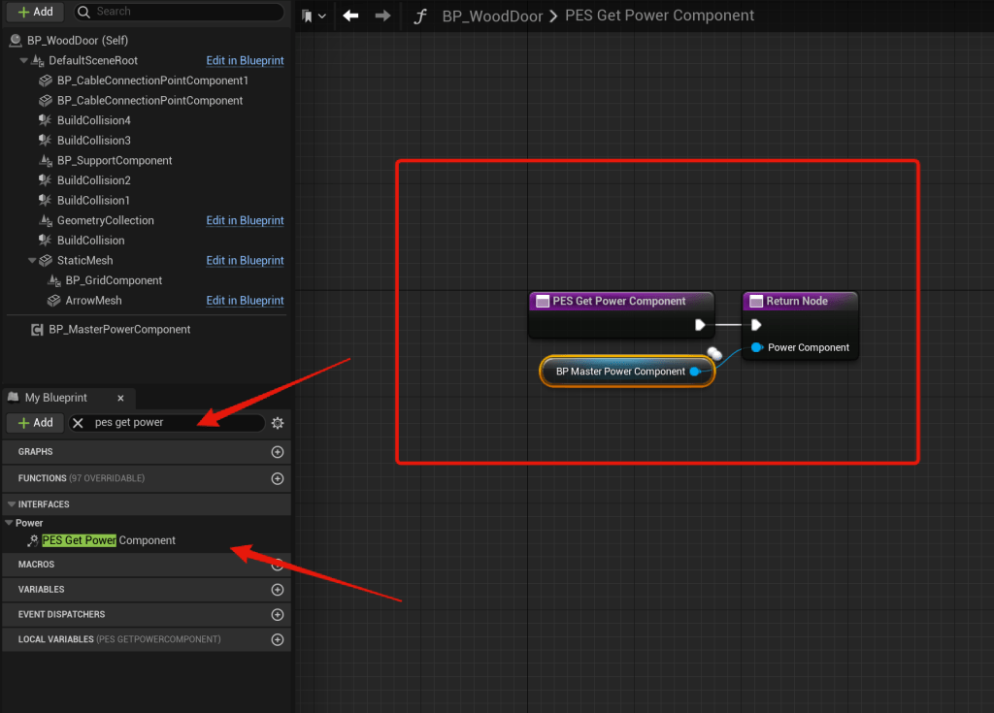Collapse the Power interface category

point(10,523)
